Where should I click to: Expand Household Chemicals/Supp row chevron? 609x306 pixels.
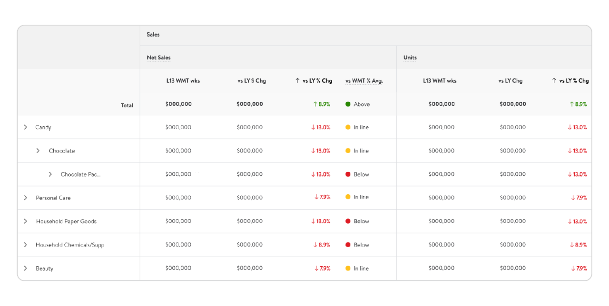point(26,245)
